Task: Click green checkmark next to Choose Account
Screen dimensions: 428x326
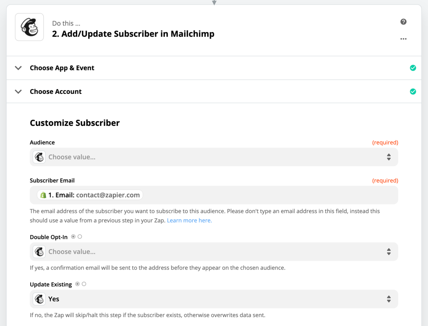Action: point(413,91)
